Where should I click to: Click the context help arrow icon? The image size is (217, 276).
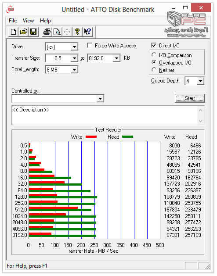click(87, 32)
